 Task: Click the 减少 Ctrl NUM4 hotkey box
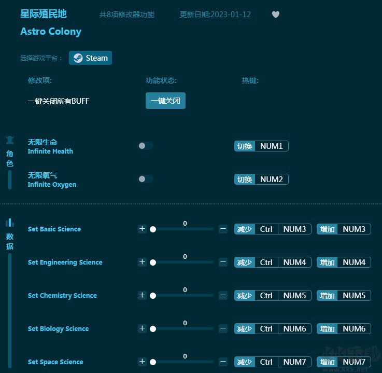pos(273,262)
